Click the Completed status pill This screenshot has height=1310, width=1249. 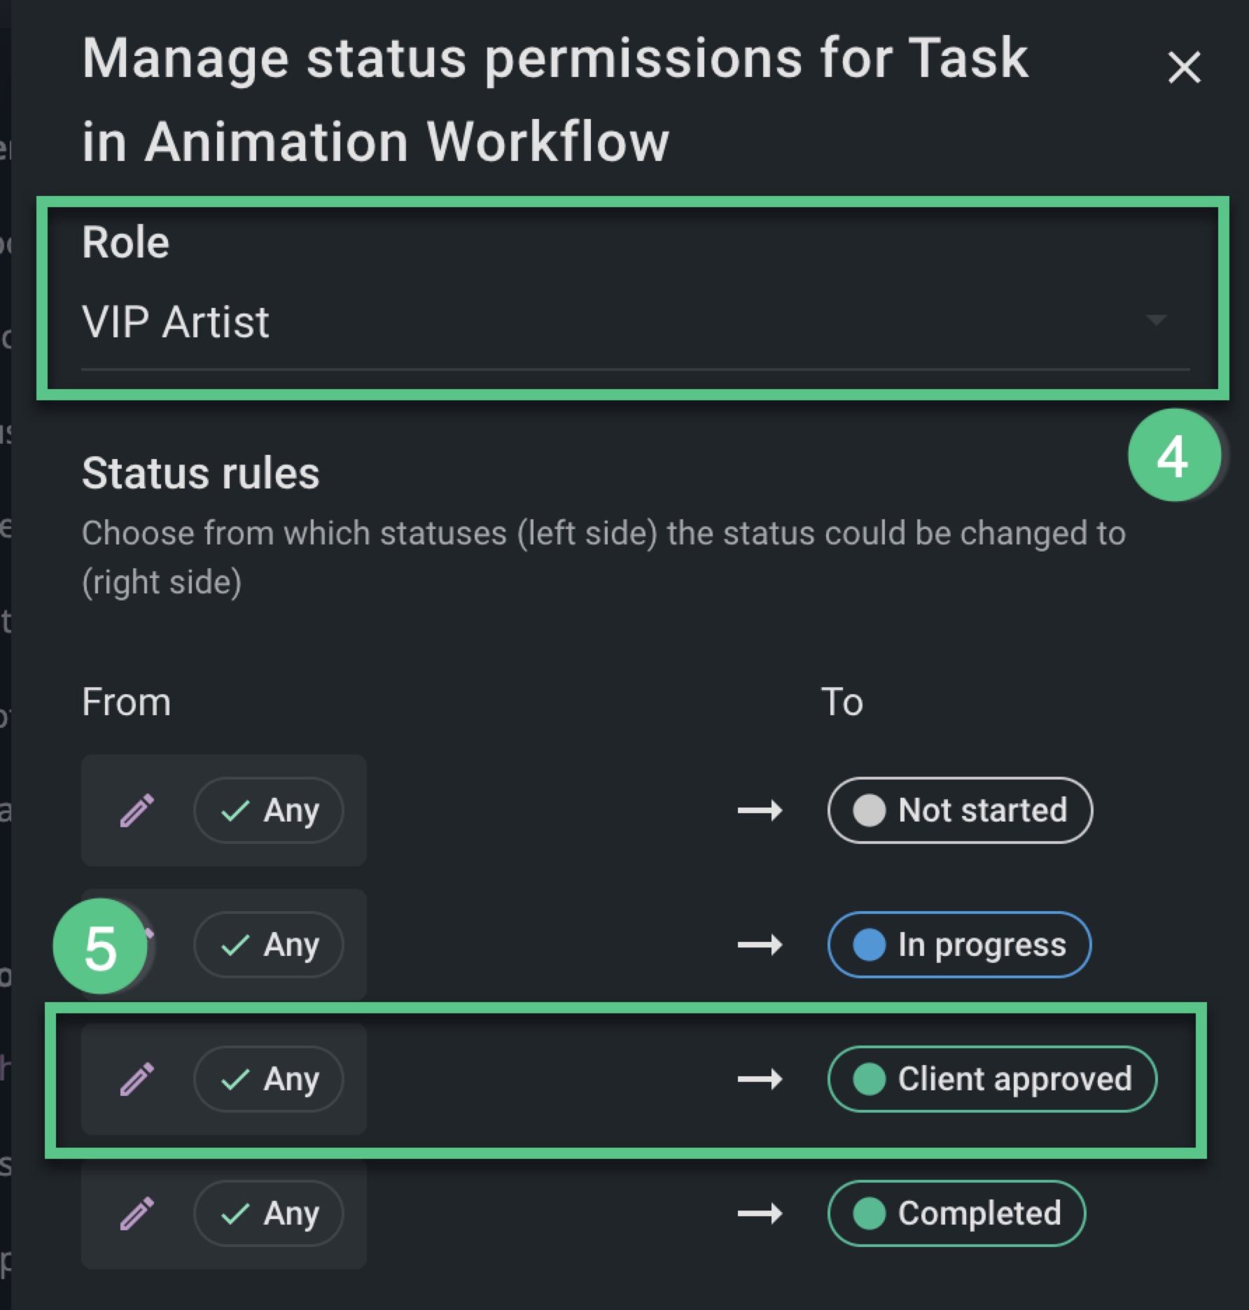pyautogui.click(x=956, y=1213)
